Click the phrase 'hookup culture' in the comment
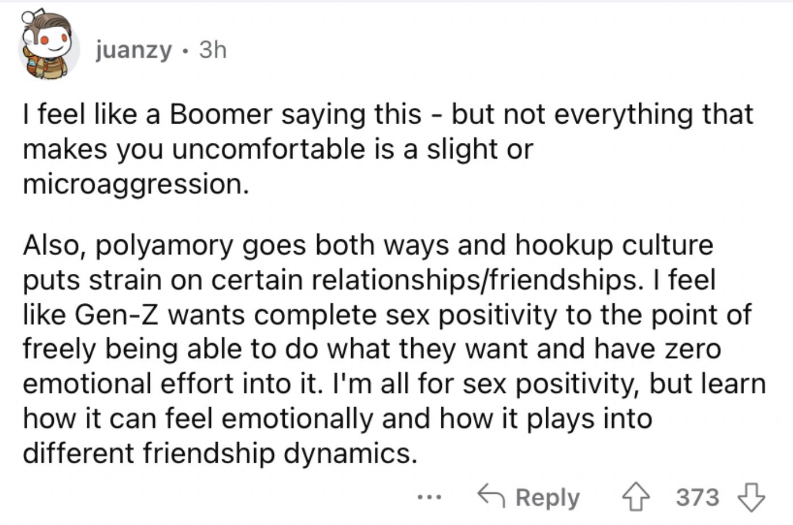 point(614,245)
